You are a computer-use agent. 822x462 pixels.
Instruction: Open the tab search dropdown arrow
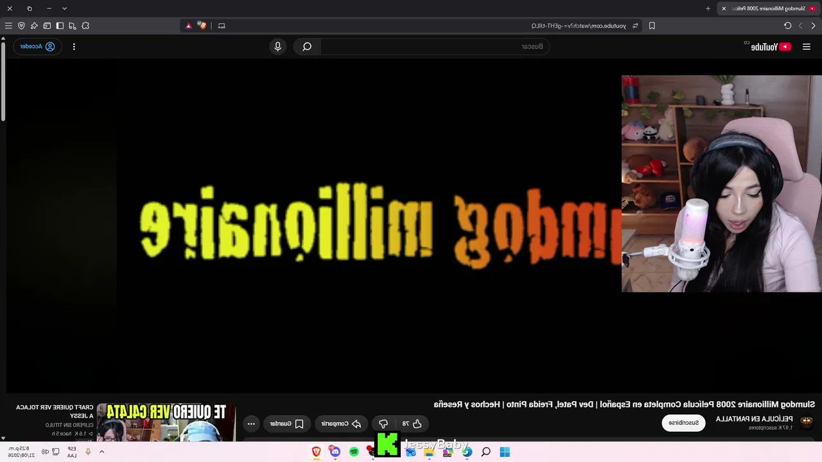click(64, 8)
